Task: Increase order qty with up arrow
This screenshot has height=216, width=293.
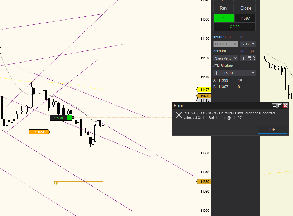Action: pyautogui.click(x=254, y=57)
